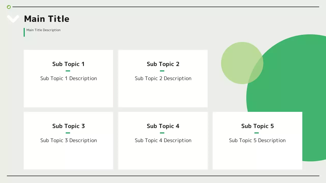Click the Sub Topic 1 Description text
The width and height of the screenshot is (326, 183).
69,78
